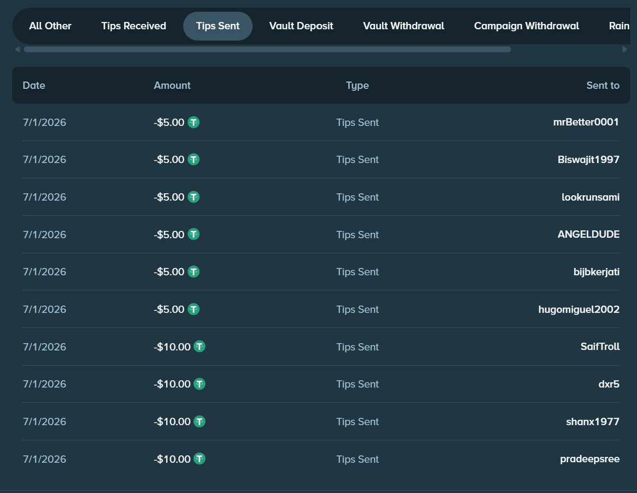
Task: Click the -$5.00 amount for mrBetter0001
Action: (169, 122)
